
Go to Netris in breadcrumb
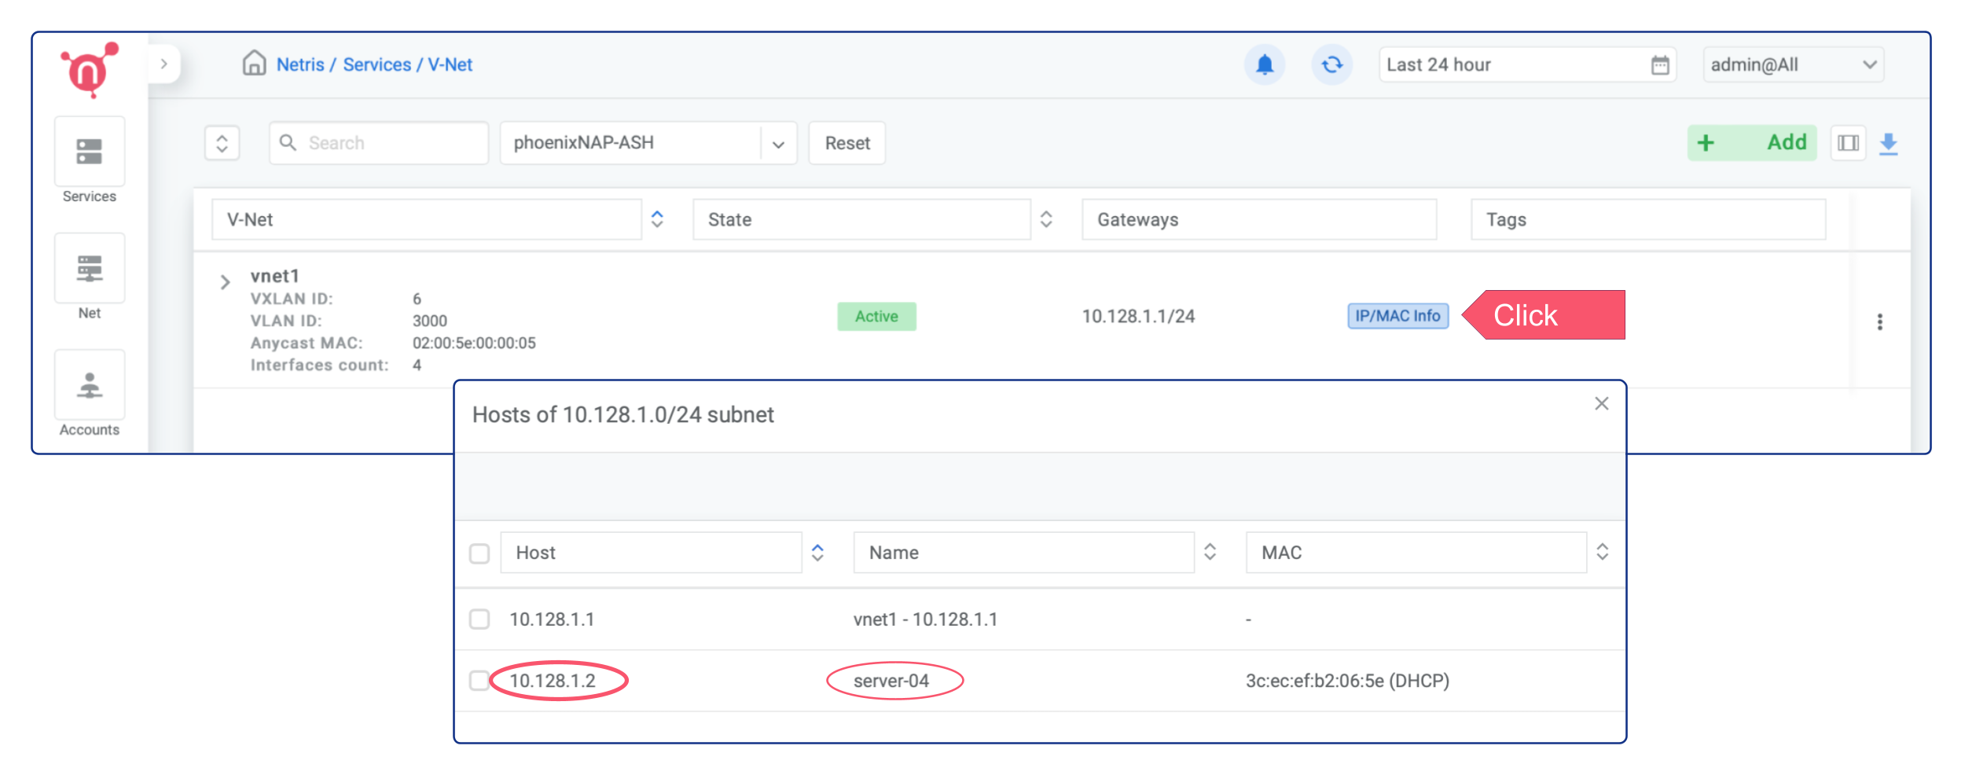(x=300, y=64)
